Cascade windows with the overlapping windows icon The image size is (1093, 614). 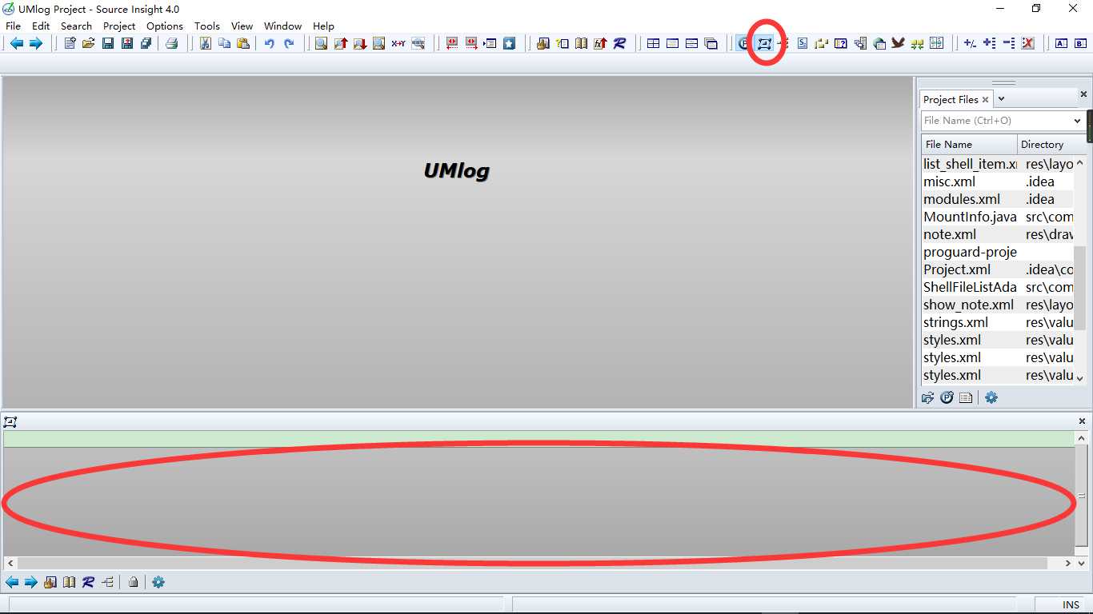(711, 43)
